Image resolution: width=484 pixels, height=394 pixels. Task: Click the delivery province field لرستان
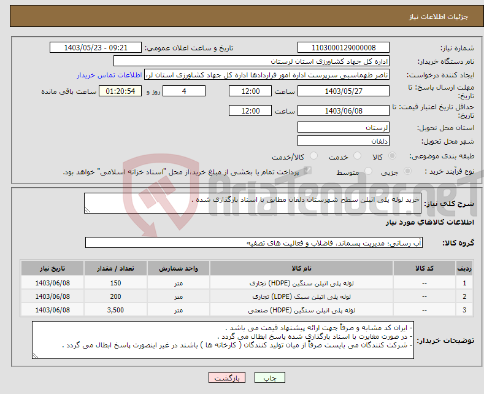pyautogui.click(x=344, y=127)
